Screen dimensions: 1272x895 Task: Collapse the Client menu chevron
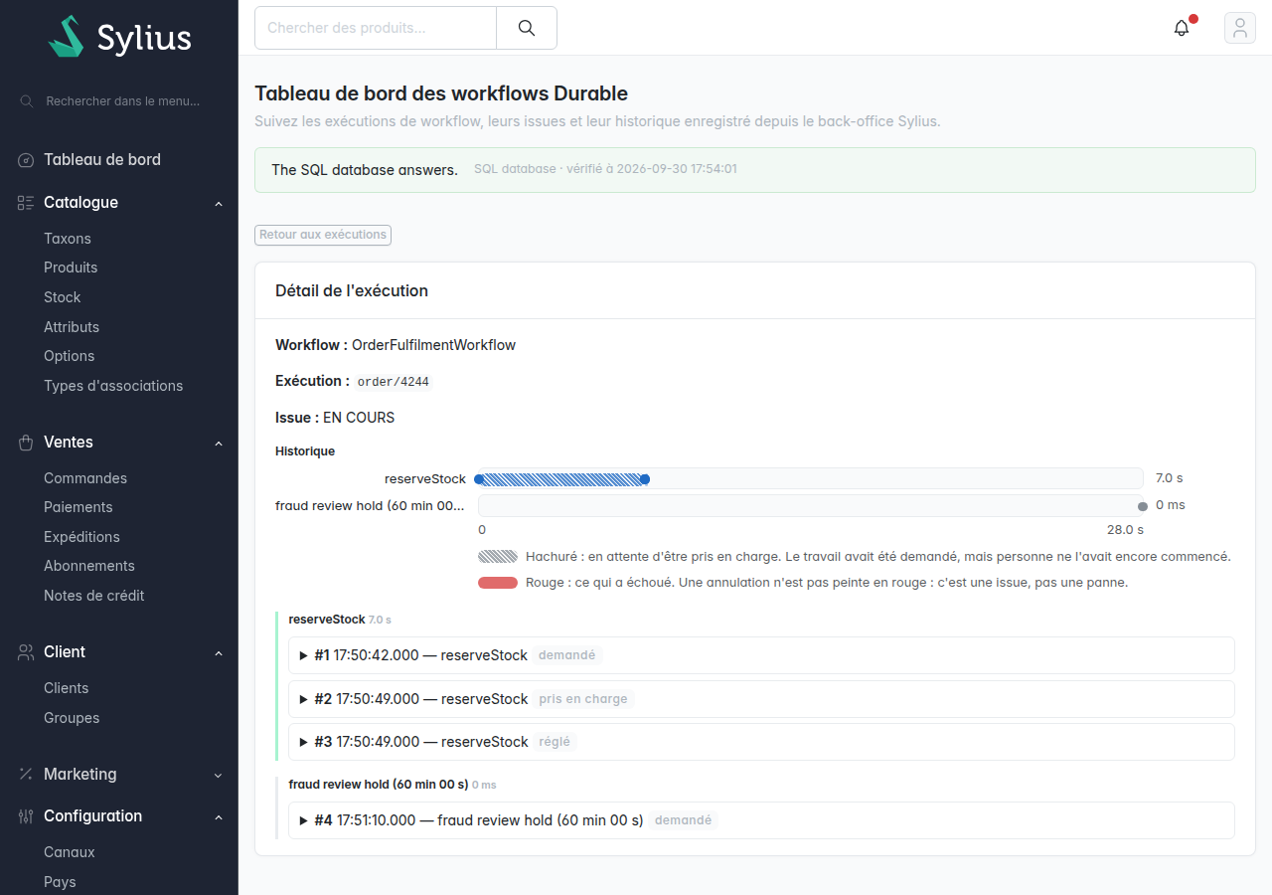click(x=219, y=653)
